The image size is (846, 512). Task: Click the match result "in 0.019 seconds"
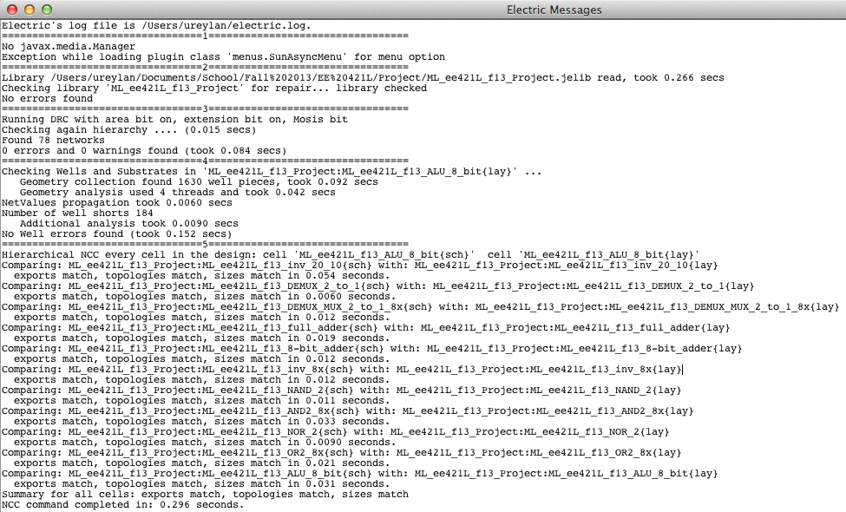(x=335, y=338)
